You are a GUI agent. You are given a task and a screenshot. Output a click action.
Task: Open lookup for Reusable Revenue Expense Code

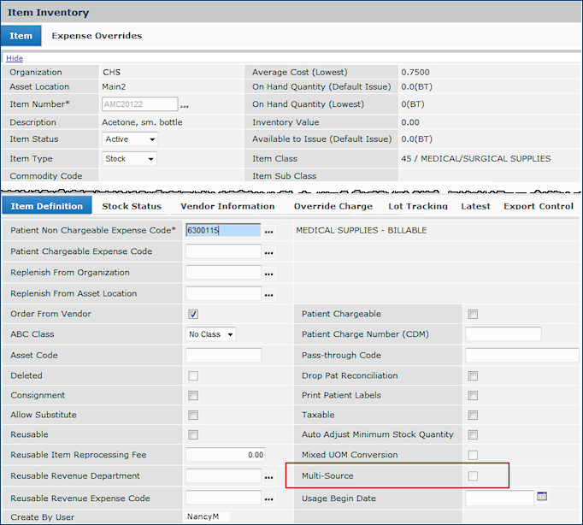point(269,498)
